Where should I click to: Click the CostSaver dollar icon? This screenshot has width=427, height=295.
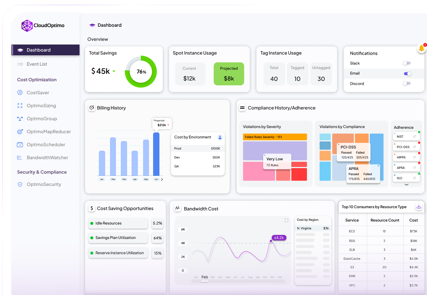(x=20, y=92)
